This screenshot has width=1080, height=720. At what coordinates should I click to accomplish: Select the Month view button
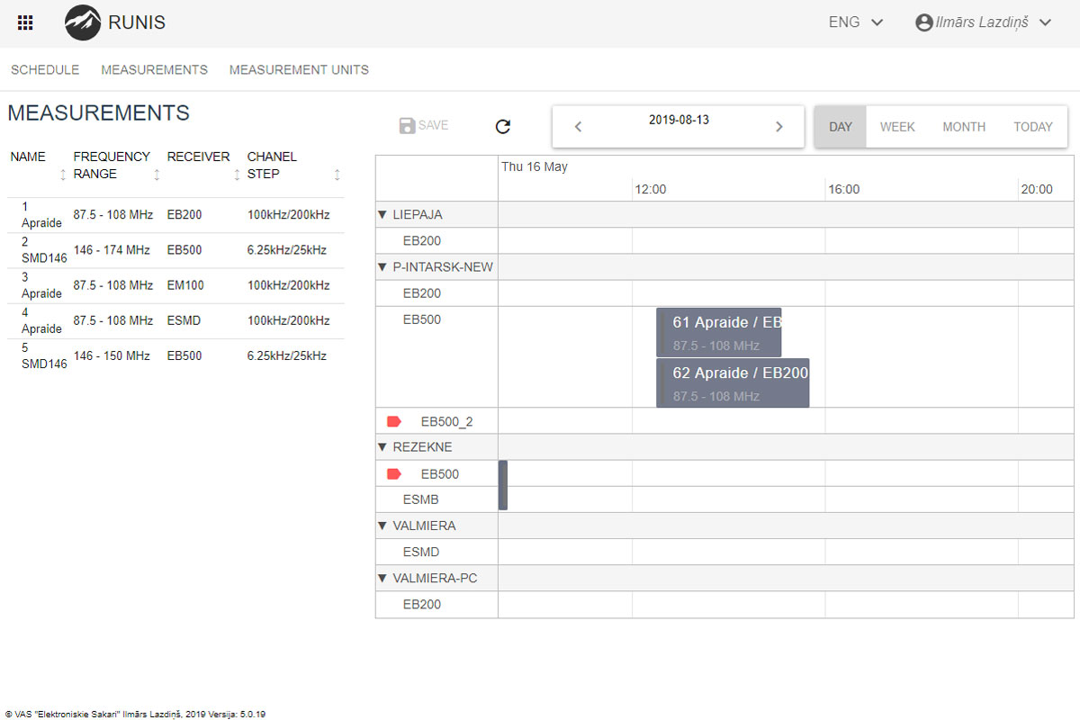tap(964, 127)
